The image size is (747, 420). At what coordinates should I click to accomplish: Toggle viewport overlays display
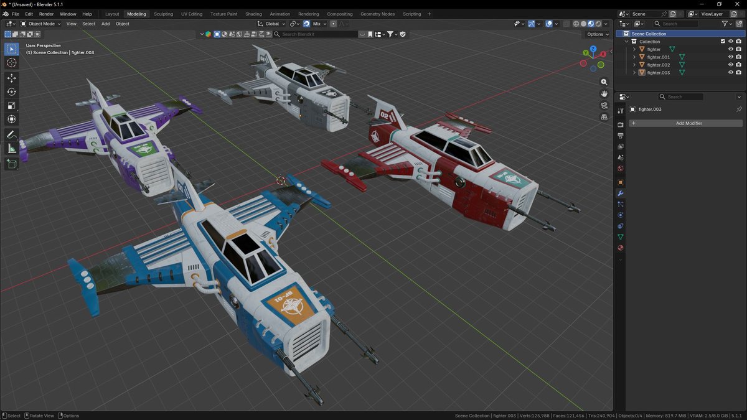click(x=549, y=24)
